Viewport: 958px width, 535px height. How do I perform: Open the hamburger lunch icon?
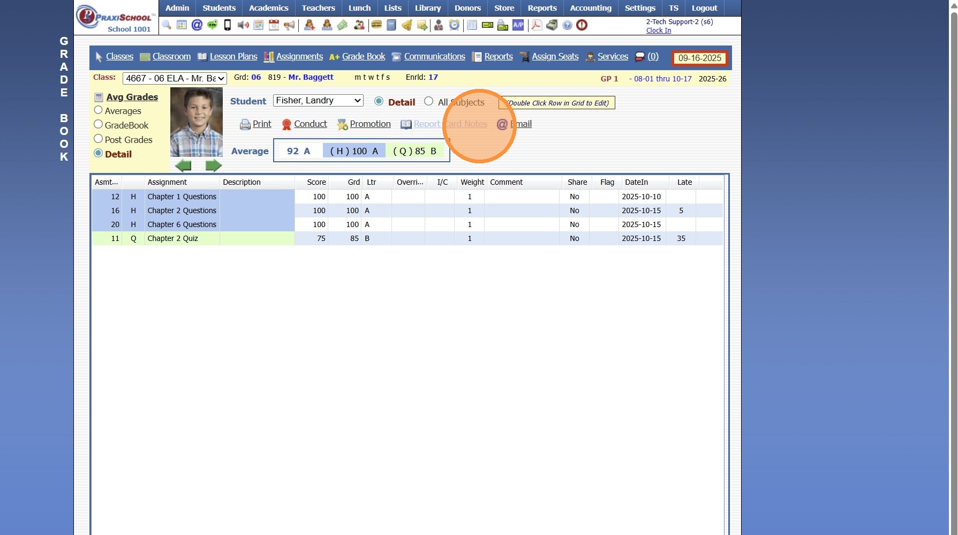pos(376,25)
